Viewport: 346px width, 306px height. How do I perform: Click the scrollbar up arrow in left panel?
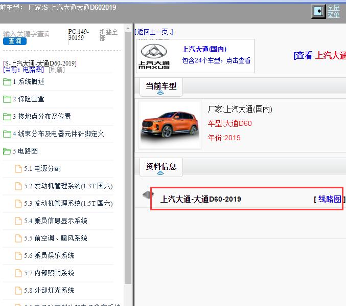(x=128, y=28)
